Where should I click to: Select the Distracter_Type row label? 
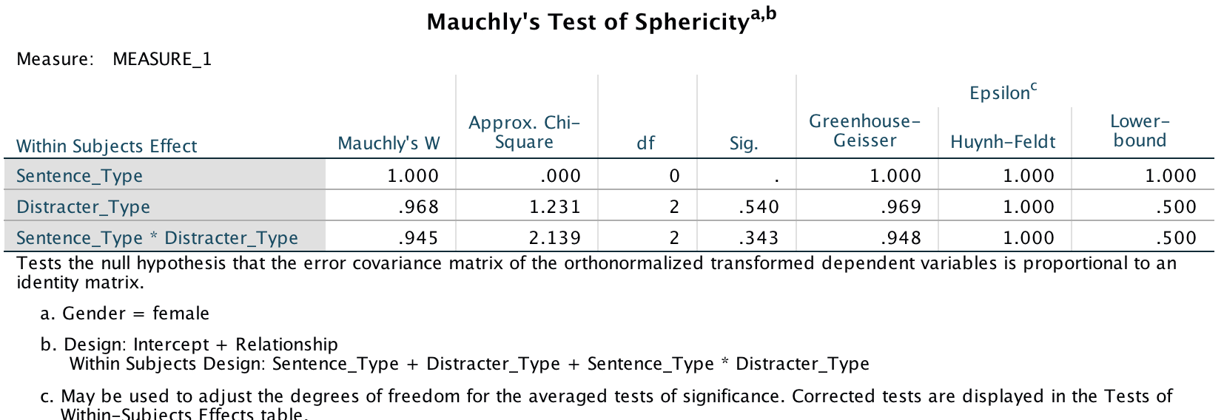pos(84,207)
